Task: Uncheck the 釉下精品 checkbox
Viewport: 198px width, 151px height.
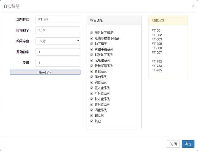Action: click(x=92, y=44)
